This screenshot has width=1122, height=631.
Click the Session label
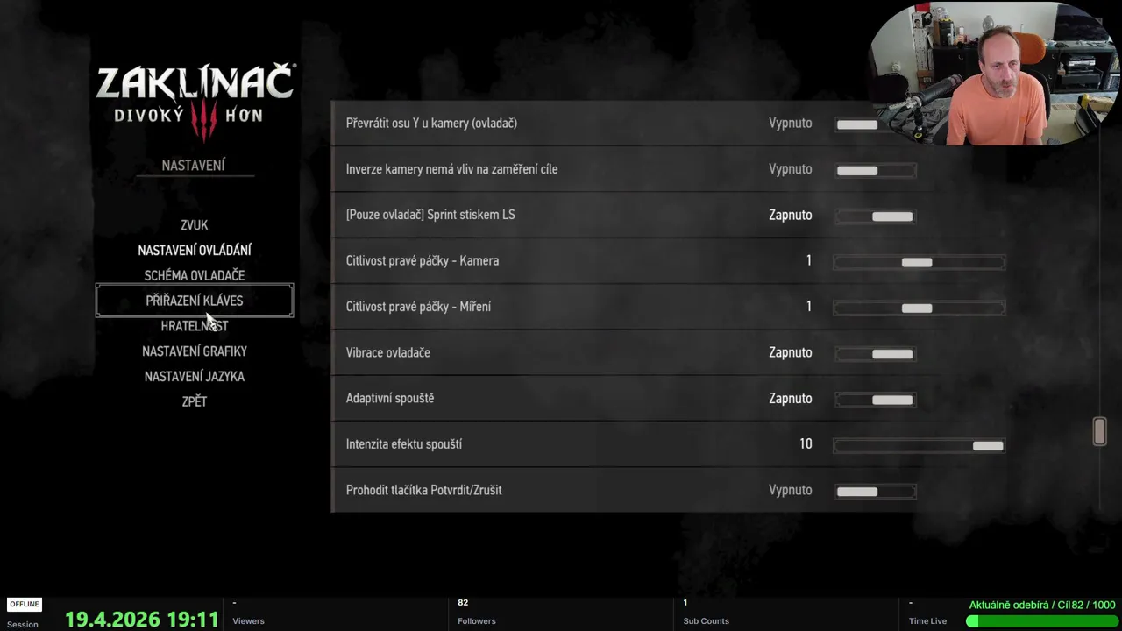[x=23, y=625]
